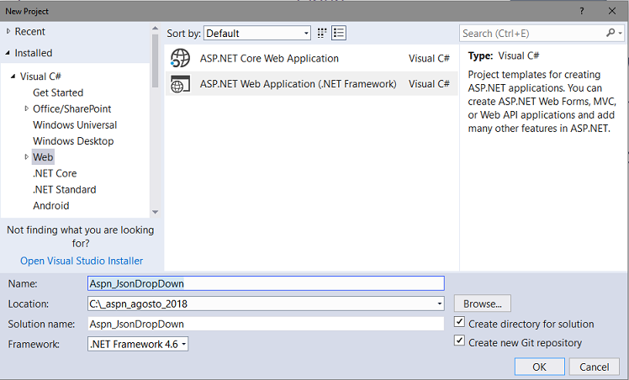Expand the Web tree node
Viewport: 629px width, 380px height.
point(26,156)
